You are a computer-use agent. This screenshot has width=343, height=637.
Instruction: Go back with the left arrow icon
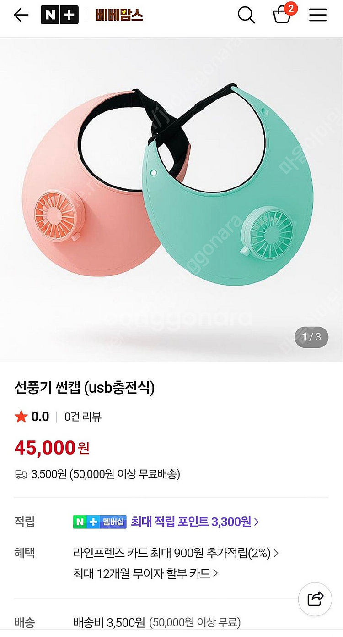(x=21, y=15)
